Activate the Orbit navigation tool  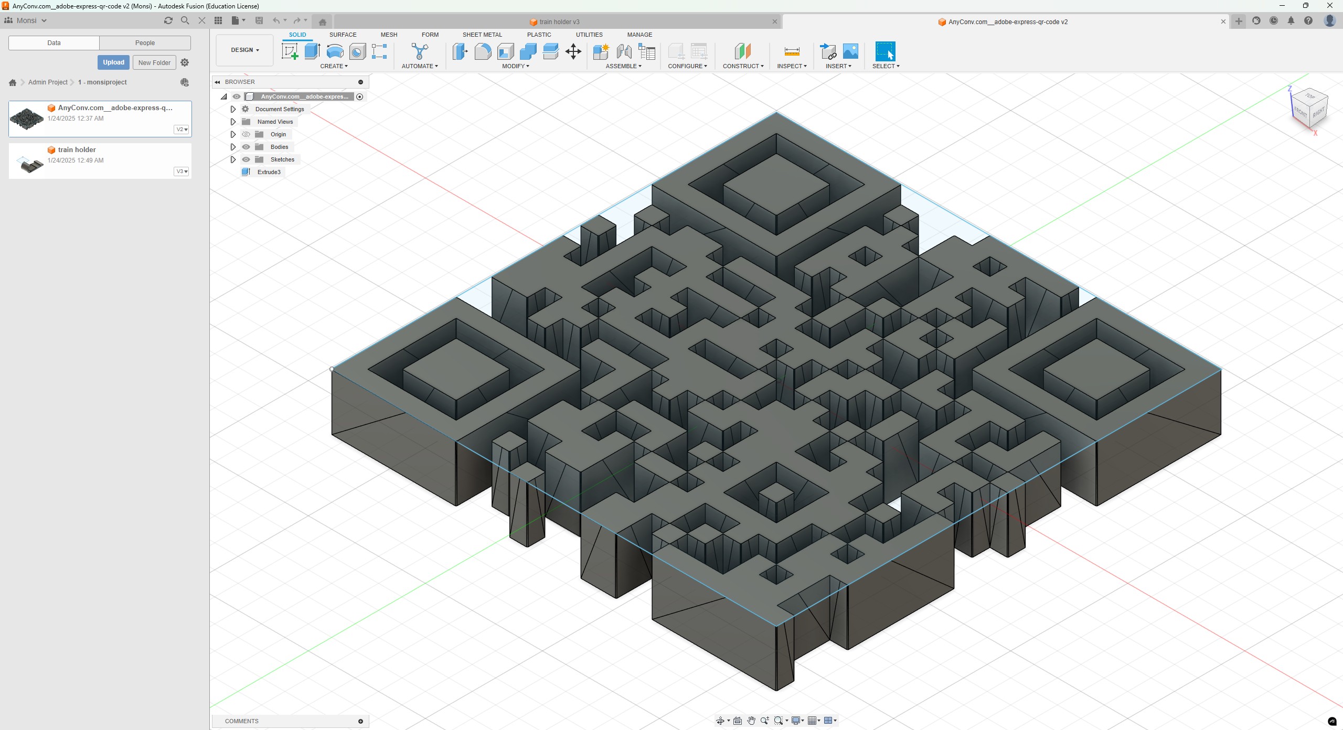point(720,721)
